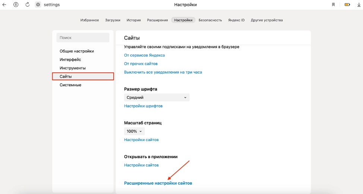Expand the Средний font size dropdown
Viewport: 363px width, 194px height.
pyautogui.click(x=157, y=98)
